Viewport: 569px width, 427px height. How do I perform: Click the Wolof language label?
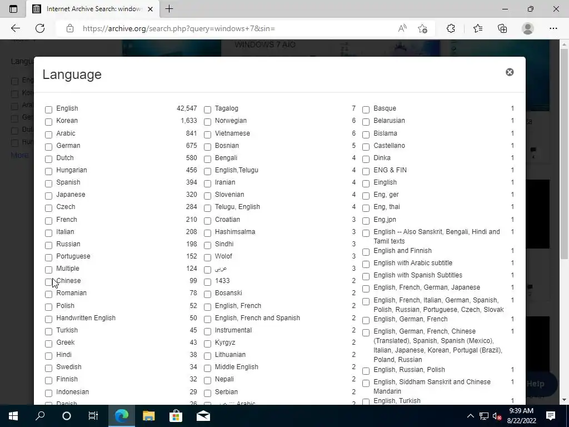coord(223,256)
